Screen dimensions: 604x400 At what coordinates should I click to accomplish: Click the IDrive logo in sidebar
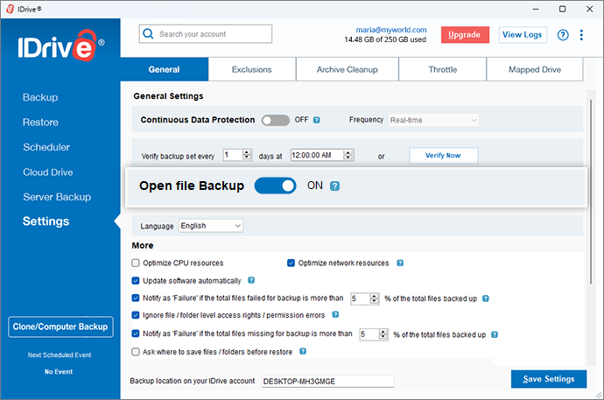click(61, 45)
